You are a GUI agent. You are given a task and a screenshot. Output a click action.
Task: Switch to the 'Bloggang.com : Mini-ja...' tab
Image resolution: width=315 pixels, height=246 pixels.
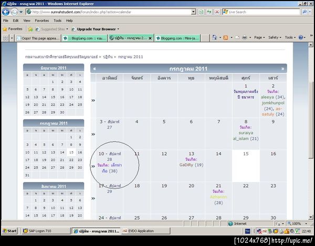(177, 38)
